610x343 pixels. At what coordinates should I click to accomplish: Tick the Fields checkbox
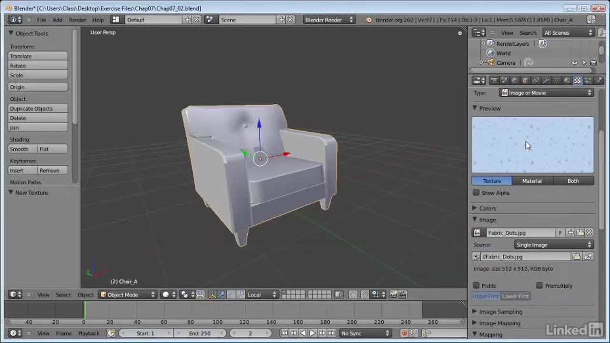click(x=476, y=285)
